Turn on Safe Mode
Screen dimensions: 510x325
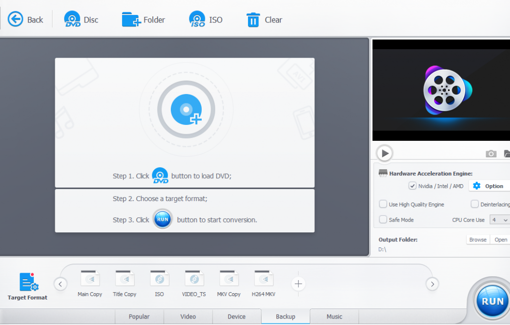coord(383,219)
